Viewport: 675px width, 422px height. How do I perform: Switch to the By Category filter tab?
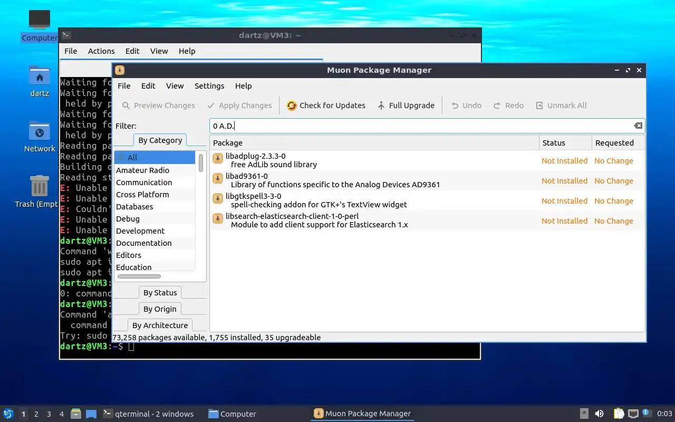point(160,140)
